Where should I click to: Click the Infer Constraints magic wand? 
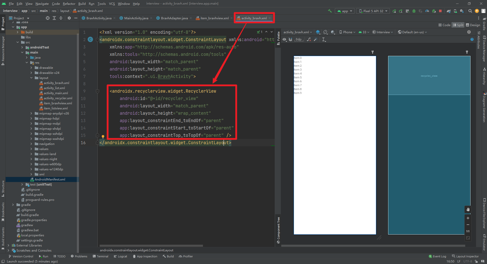316,39
